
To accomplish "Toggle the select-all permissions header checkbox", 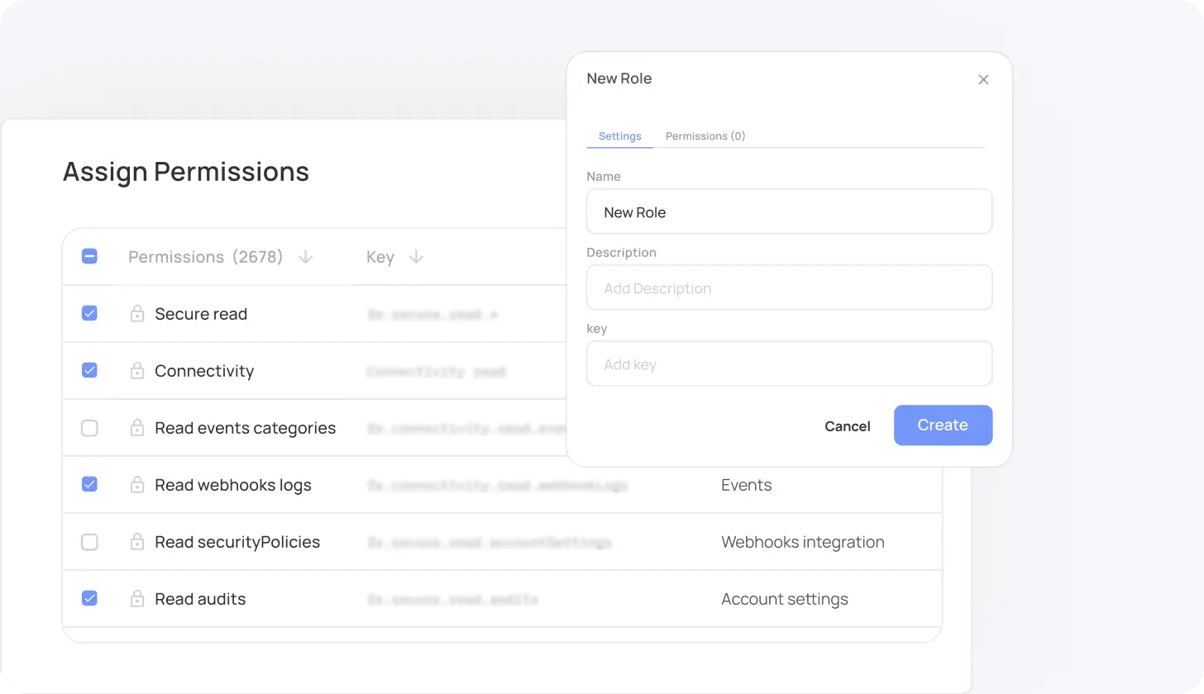I will [x=89, y=257].
